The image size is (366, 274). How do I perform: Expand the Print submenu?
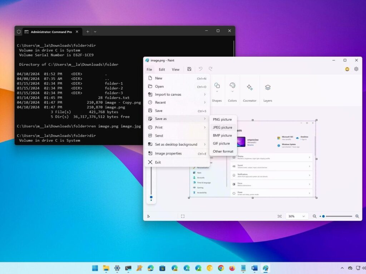[x=177, y=127]
